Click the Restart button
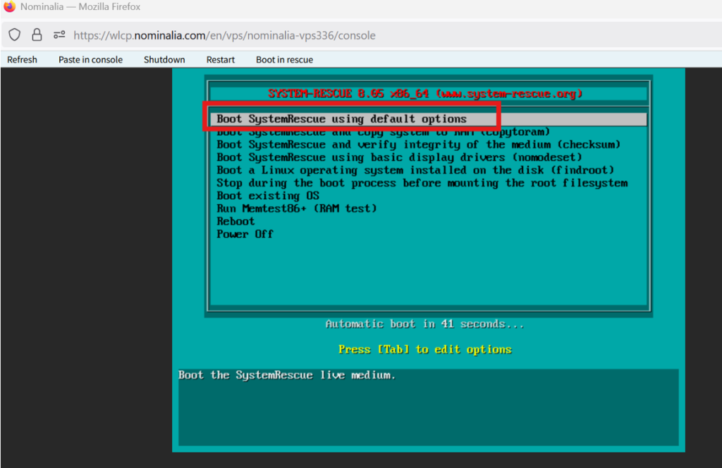Screen dimensions: 722x468 (x=221, y=60)
